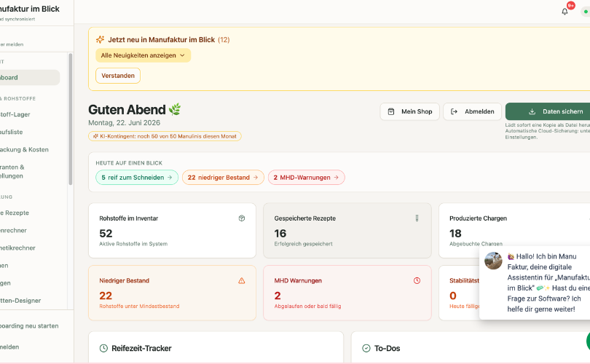Open the 22 niedriger Bestand chip
The width and height of the screenshot is (590, 364).
[x=223, y=178]
